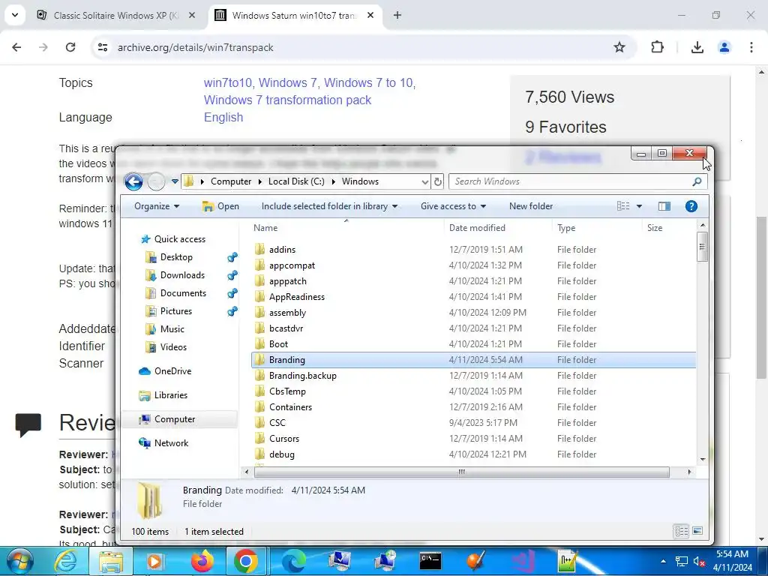Open the view options dropdown arrow
The image size is (768, 576).
click(x=639, y=206)
